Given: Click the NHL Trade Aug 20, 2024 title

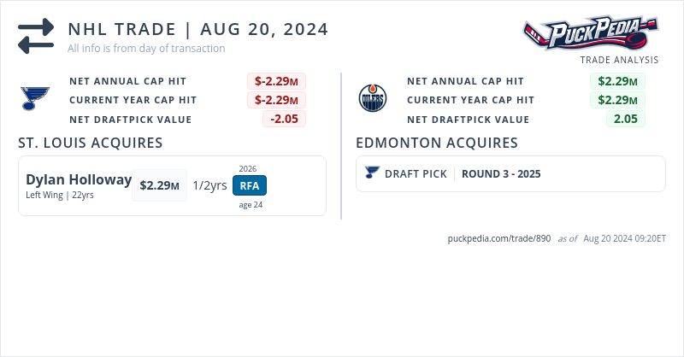Looking at the screenshot, I should click(198, 29).
